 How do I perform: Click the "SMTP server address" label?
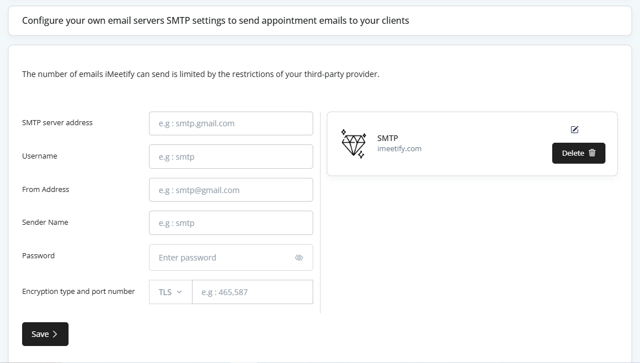(x=57, y=122)
